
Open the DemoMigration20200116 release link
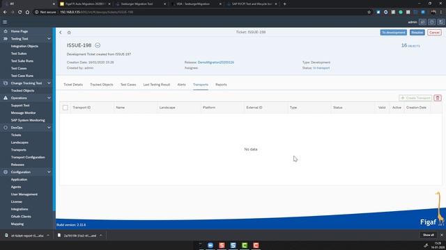tap(216, 62)
